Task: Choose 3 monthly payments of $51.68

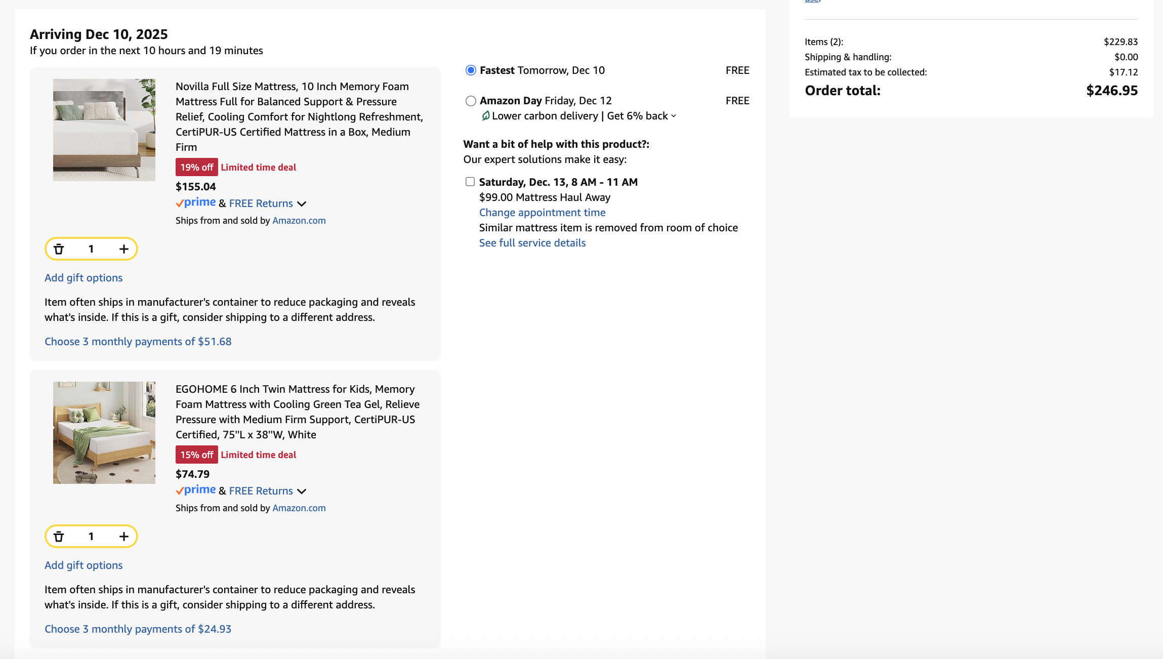Action: click(138, 342)
